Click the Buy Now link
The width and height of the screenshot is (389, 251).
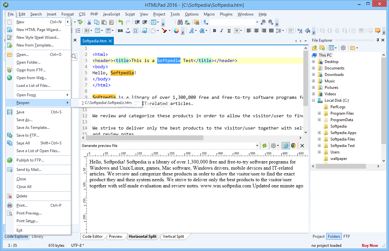tap(370, 246)
